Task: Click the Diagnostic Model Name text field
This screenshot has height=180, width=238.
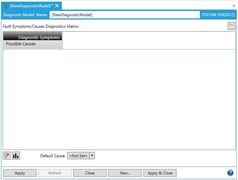Action: pos(125,15)
